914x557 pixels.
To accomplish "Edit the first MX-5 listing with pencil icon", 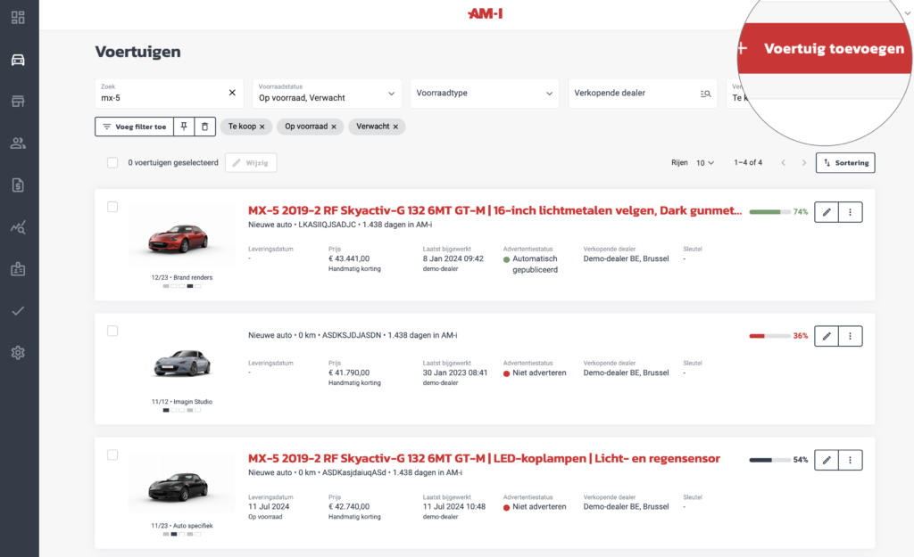I will (827, 212).
